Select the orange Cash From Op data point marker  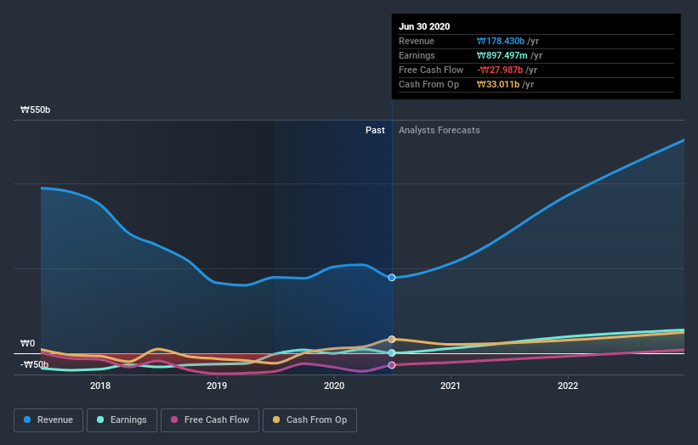coord(392,339)
